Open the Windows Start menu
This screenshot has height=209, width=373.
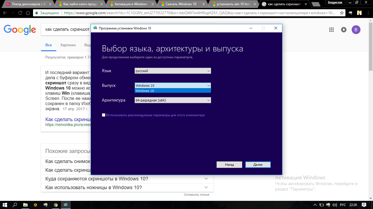click(x=5, y=205)
